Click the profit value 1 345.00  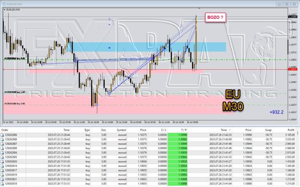(290, 166)
